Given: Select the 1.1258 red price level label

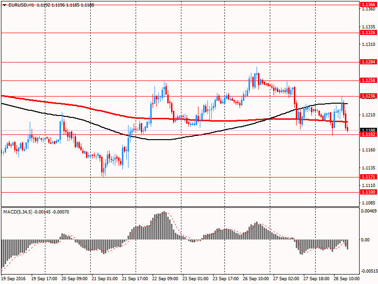Looking at the screenshot, I should (x=368, y=80).
